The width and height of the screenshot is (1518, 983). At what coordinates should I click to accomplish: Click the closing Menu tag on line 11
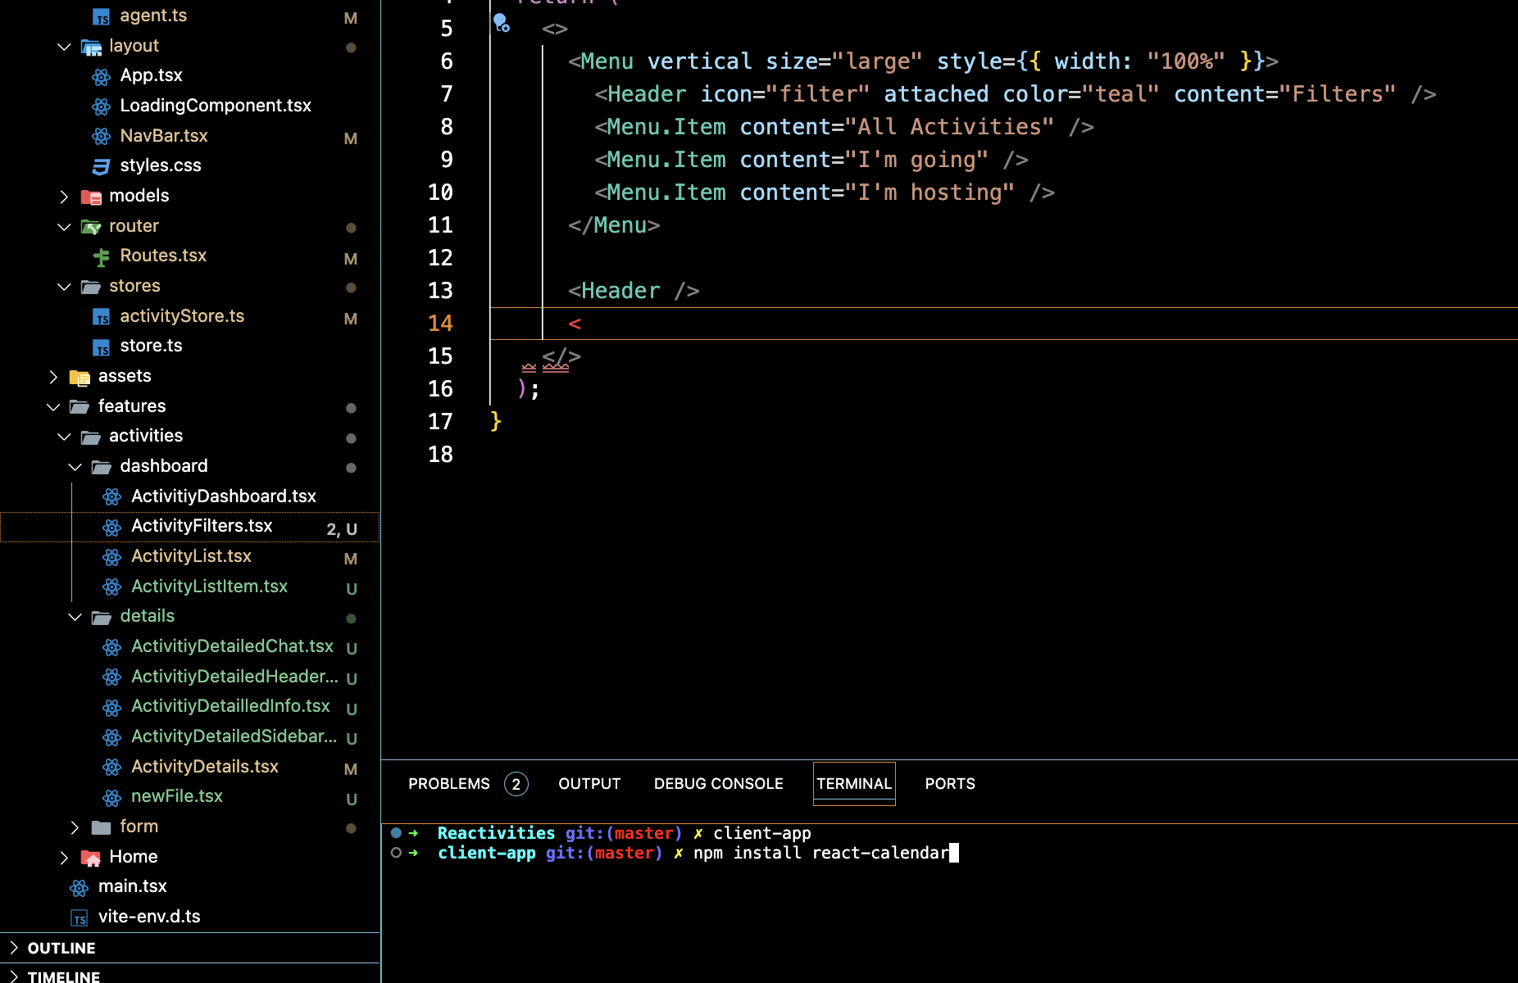coord(614,225)
